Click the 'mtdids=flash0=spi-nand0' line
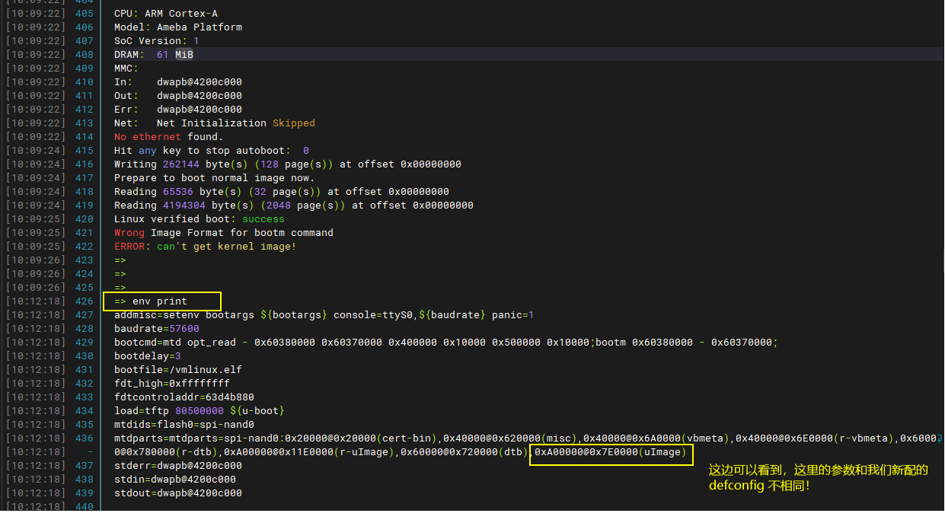This screenshot has height=526, width=945. click(184, 425)
